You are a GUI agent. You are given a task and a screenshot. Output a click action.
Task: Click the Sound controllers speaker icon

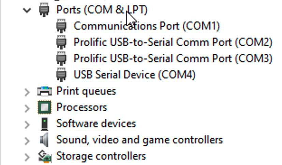(x=44, y=140)
